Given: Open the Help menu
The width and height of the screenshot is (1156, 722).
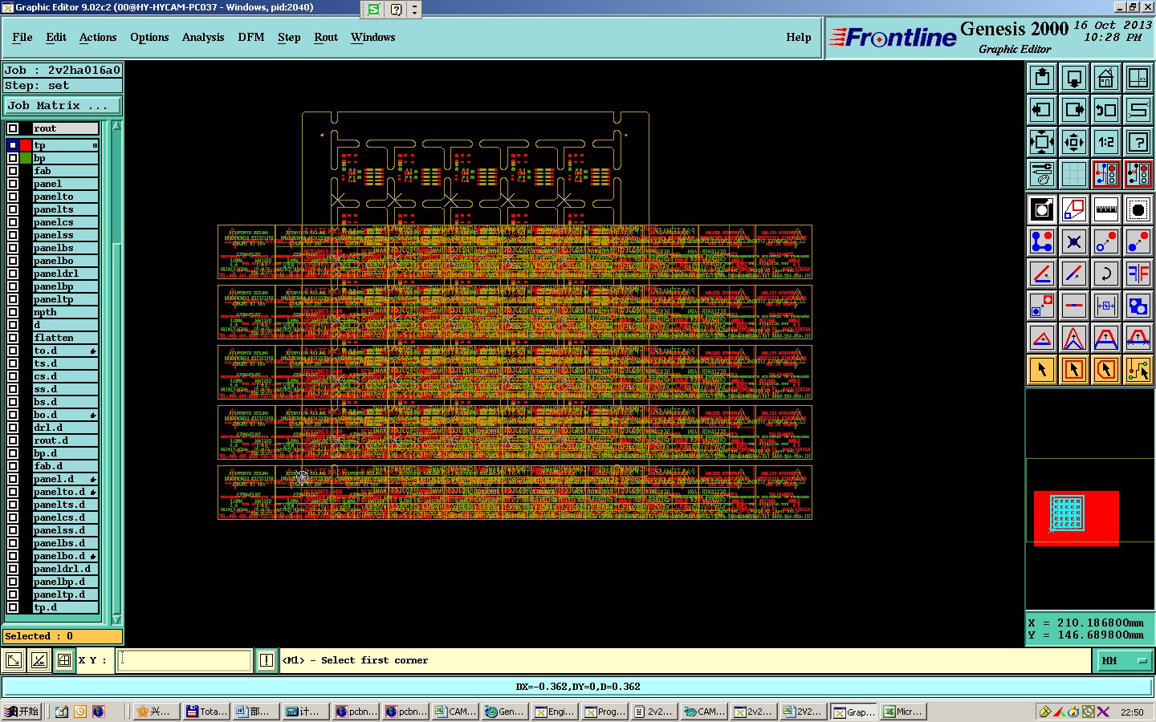Looking at the screenshot, I should (799, 37).
